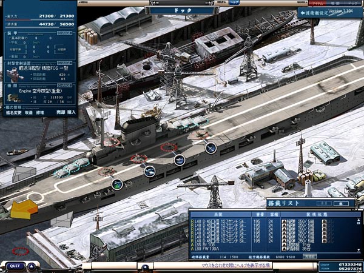Click the round icon beside the help bar
The image size is (364, 273).
coord(145,266)
